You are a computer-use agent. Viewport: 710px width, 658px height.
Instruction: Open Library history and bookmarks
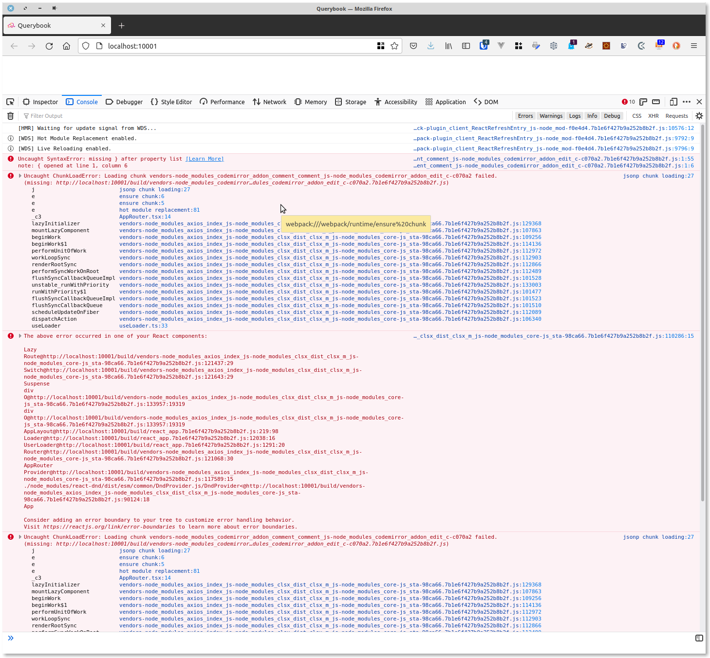448,46
